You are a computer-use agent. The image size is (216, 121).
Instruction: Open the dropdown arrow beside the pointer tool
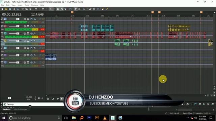55,9
